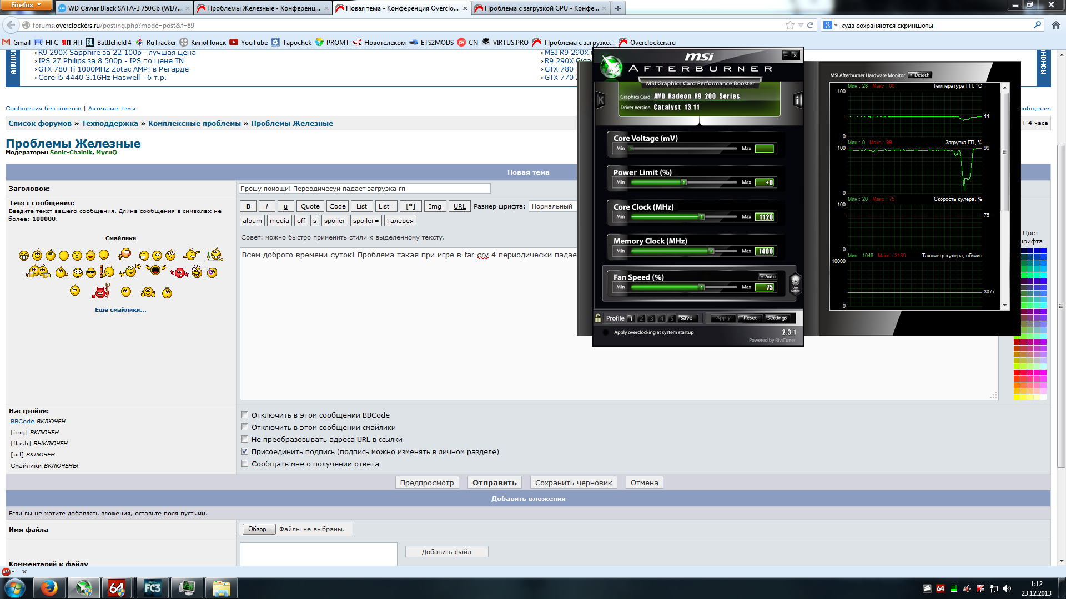Click the Kombustor K icon in Afterburner
The height and width of the screenshot is (599, 1066).
[x=600, y=100]
